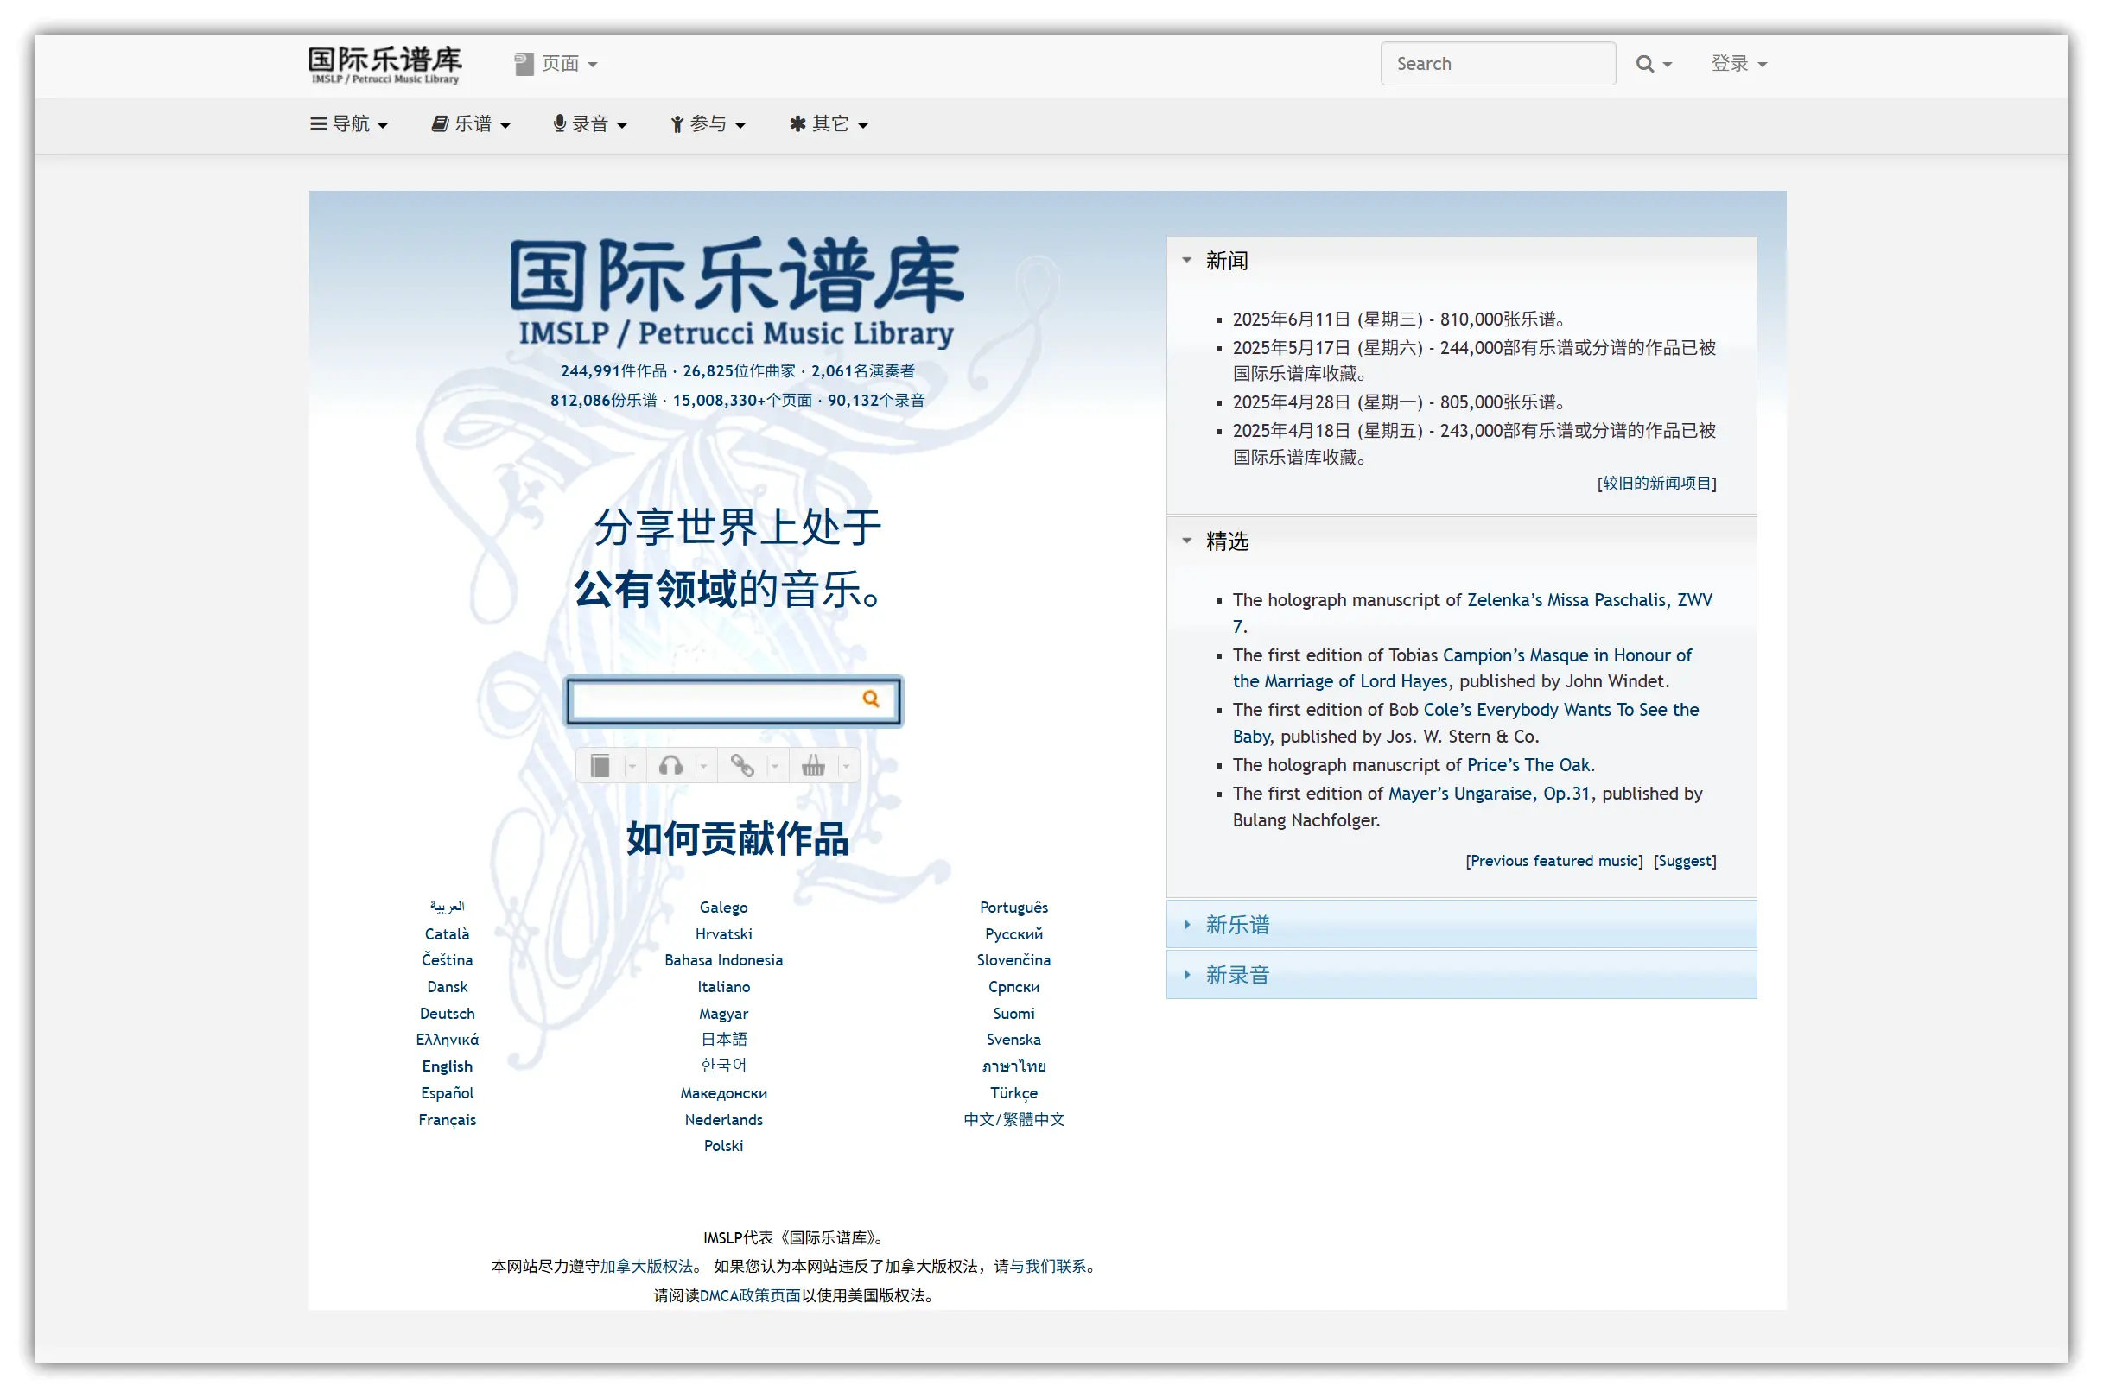The width and height of the screenshot is (2103, 1398).
Task: Switch to the Svenska language link
Action: tap(1013, 1040)
